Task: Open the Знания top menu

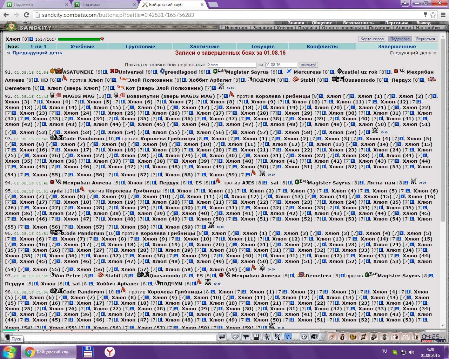Action: [296, 23]
